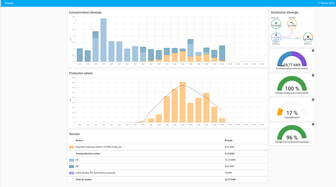Click the dark blue HP color swatch
Screen dimensions: 336x187
coord(72,167)
